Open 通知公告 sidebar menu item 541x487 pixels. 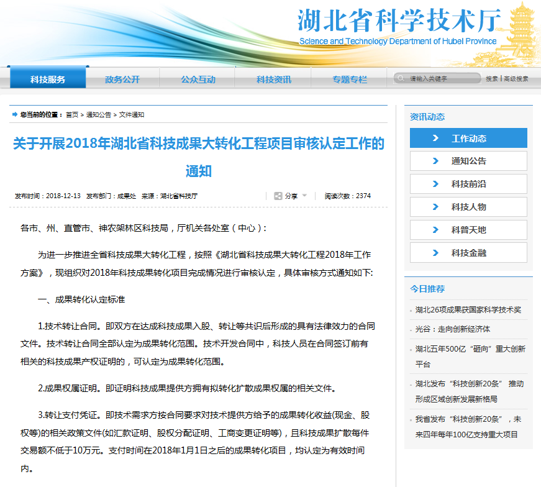[x=468, y=161]
